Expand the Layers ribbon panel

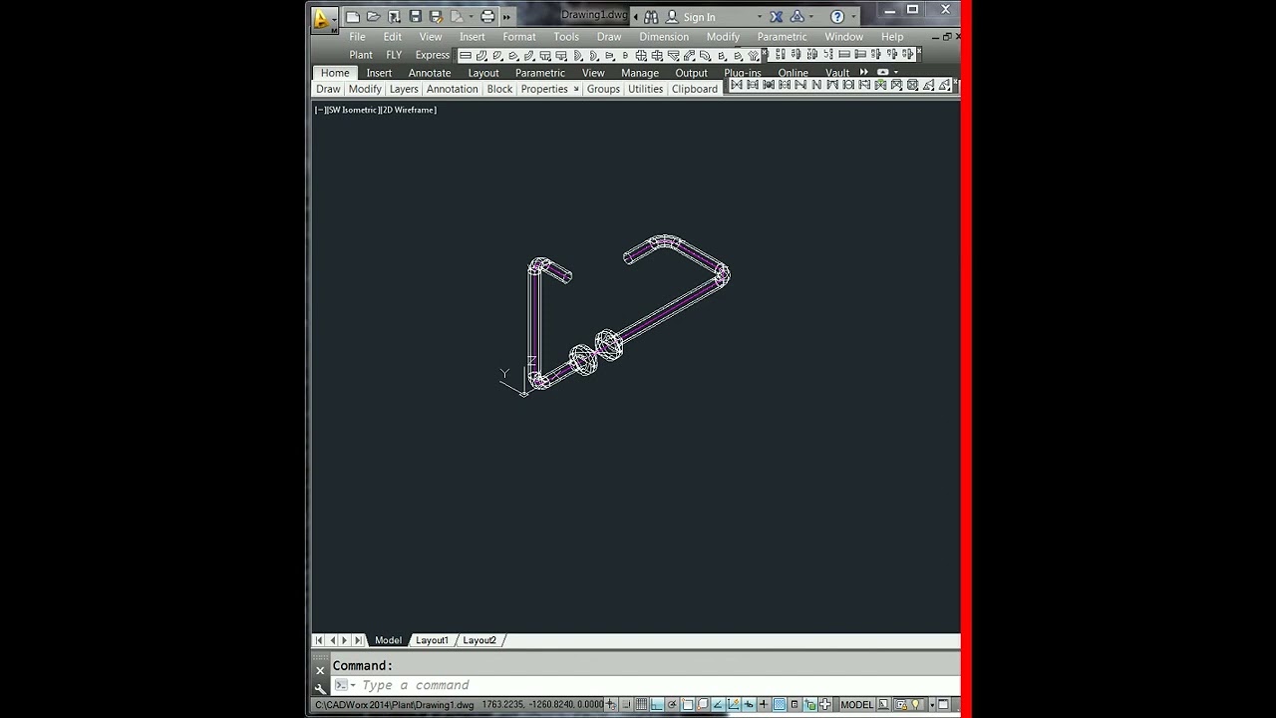[x=404, y=89]
